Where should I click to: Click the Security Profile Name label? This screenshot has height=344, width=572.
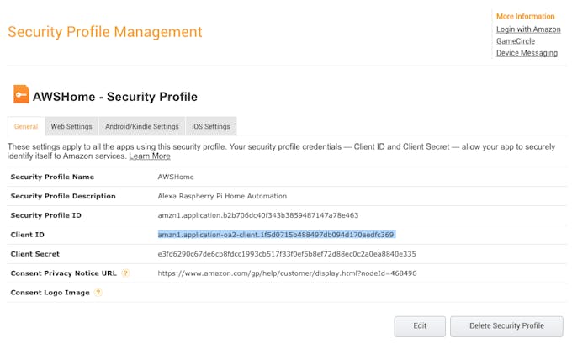point(52,177)
